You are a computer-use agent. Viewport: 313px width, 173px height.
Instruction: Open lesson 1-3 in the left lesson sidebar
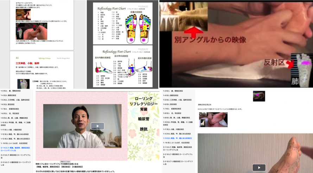11,91
